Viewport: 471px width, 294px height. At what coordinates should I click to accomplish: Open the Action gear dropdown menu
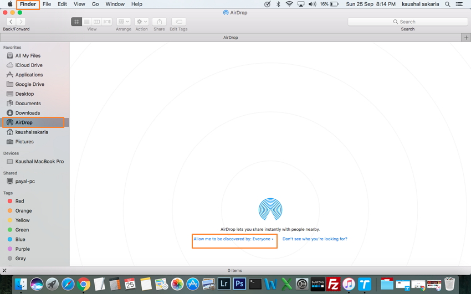[141, 22]
